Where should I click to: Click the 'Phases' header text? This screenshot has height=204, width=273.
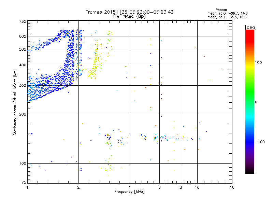point(221,10)
